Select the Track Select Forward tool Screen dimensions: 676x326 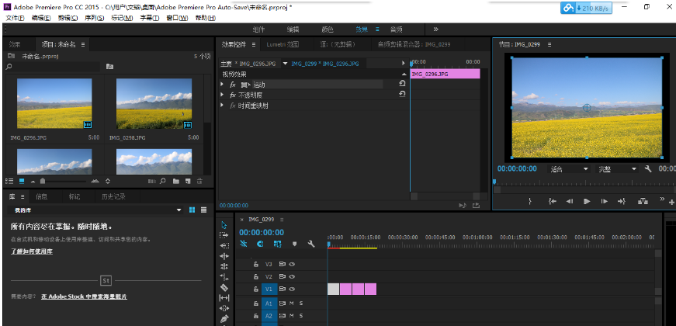pyautogui.click(x=224, y=235)
